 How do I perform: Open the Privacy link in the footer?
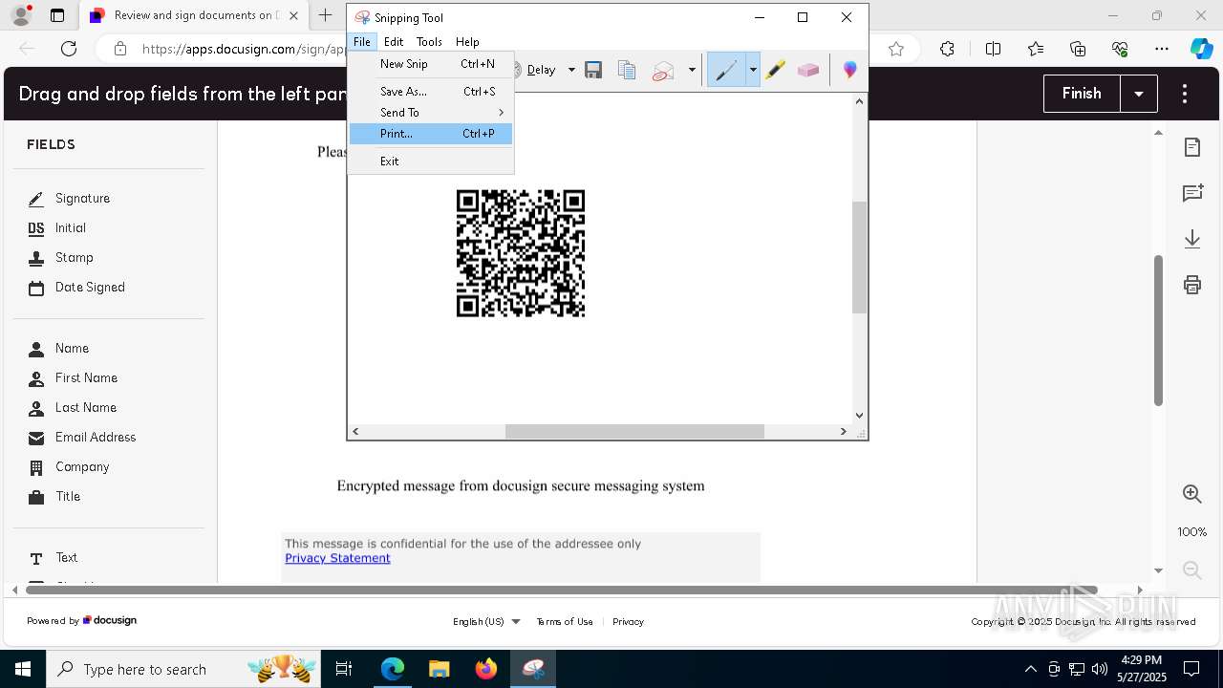point(628,622)
